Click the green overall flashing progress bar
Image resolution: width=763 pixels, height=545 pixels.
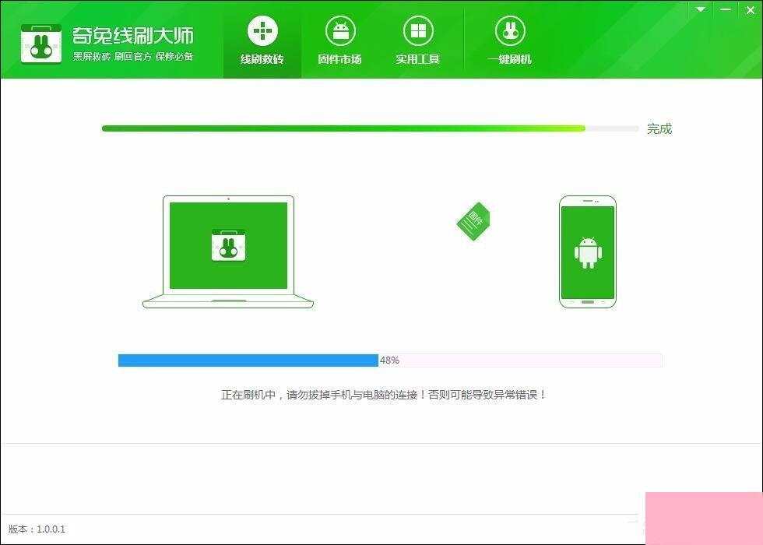click(370, 128)
